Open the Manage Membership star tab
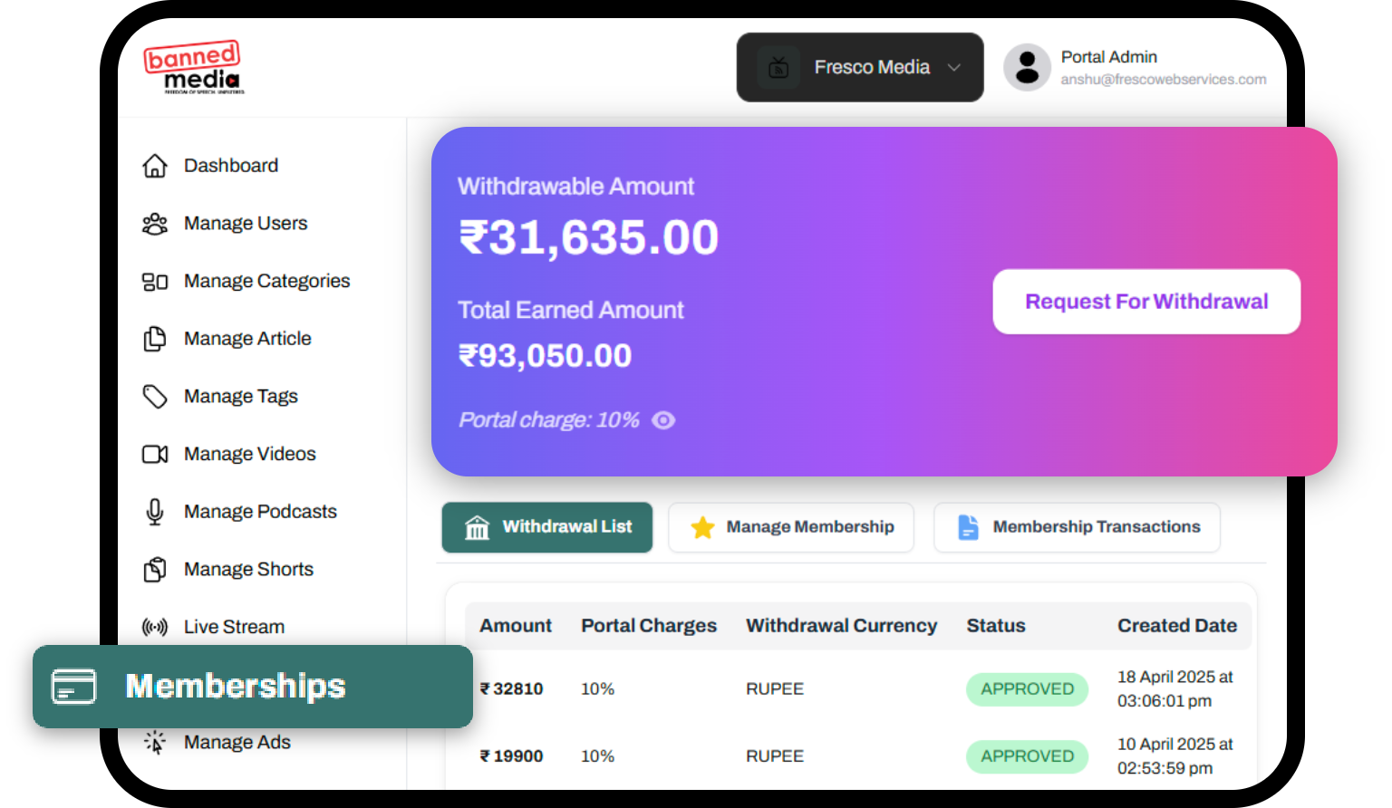The height and width of the screenshot is (808, 1392). pyautogui.click(x=702, y=526)
